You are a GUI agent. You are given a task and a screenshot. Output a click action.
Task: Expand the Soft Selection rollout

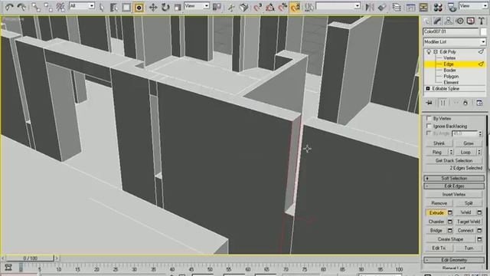(454, 179)
